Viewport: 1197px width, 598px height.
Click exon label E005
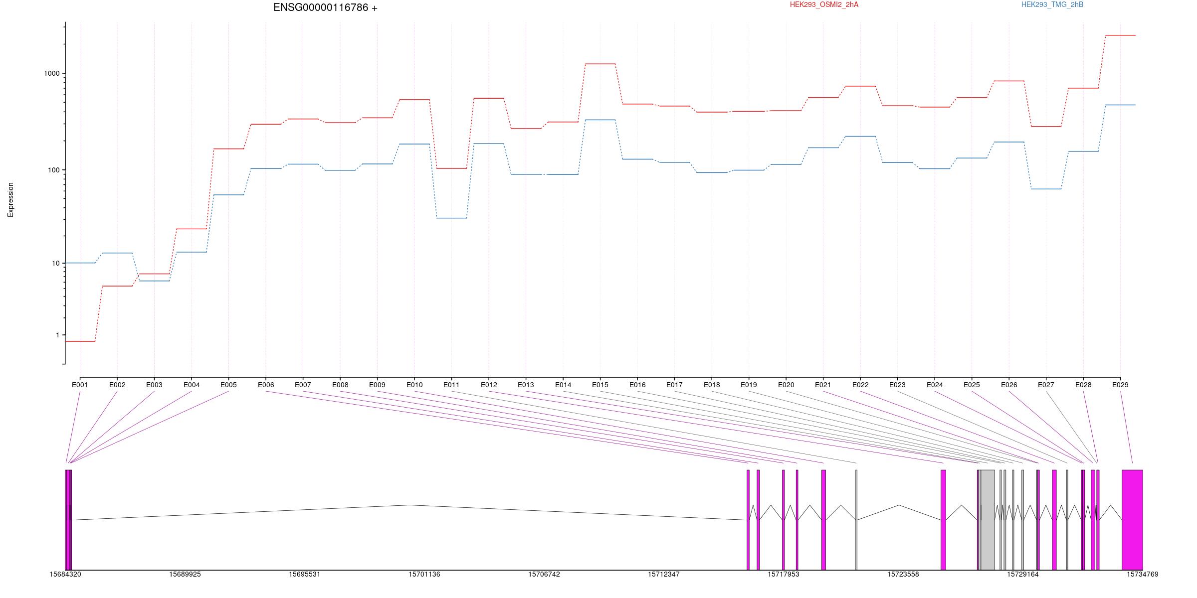point(228,385)
